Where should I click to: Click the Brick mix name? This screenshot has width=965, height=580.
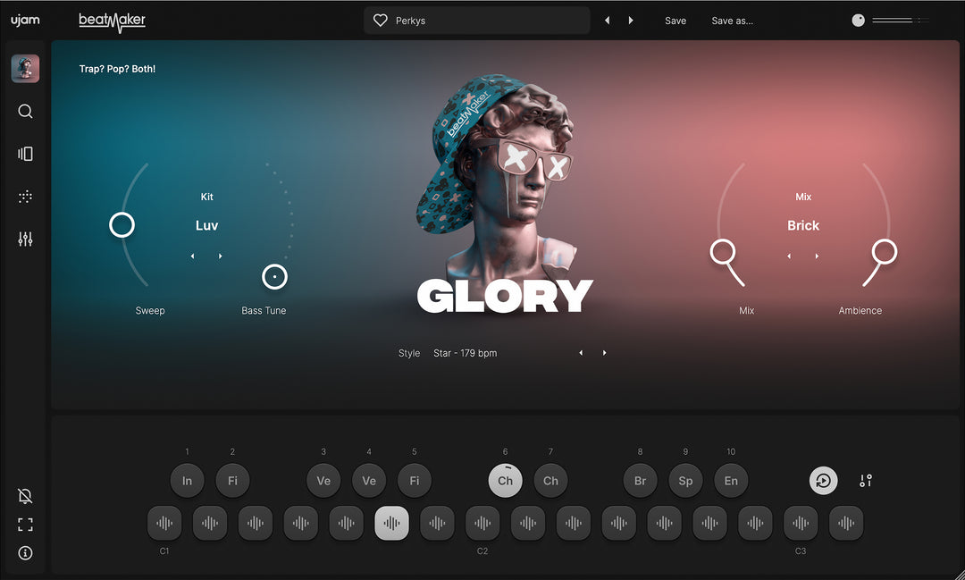pos(803,225)
